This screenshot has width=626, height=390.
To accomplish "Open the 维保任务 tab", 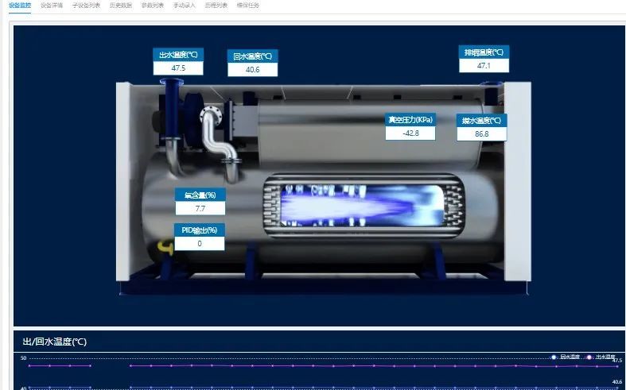I will [x=247, y=5].
